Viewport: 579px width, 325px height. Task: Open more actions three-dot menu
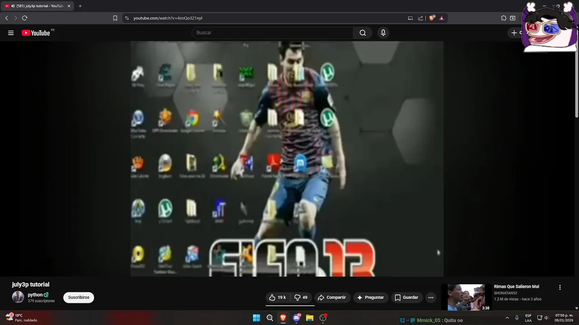coord(431,297)
